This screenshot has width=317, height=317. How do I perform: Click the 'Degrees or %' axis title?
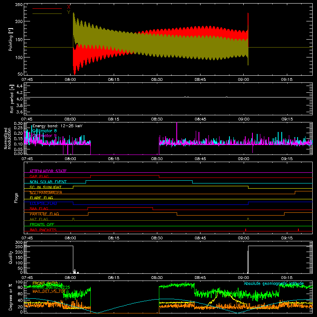[x=11, y=297]
